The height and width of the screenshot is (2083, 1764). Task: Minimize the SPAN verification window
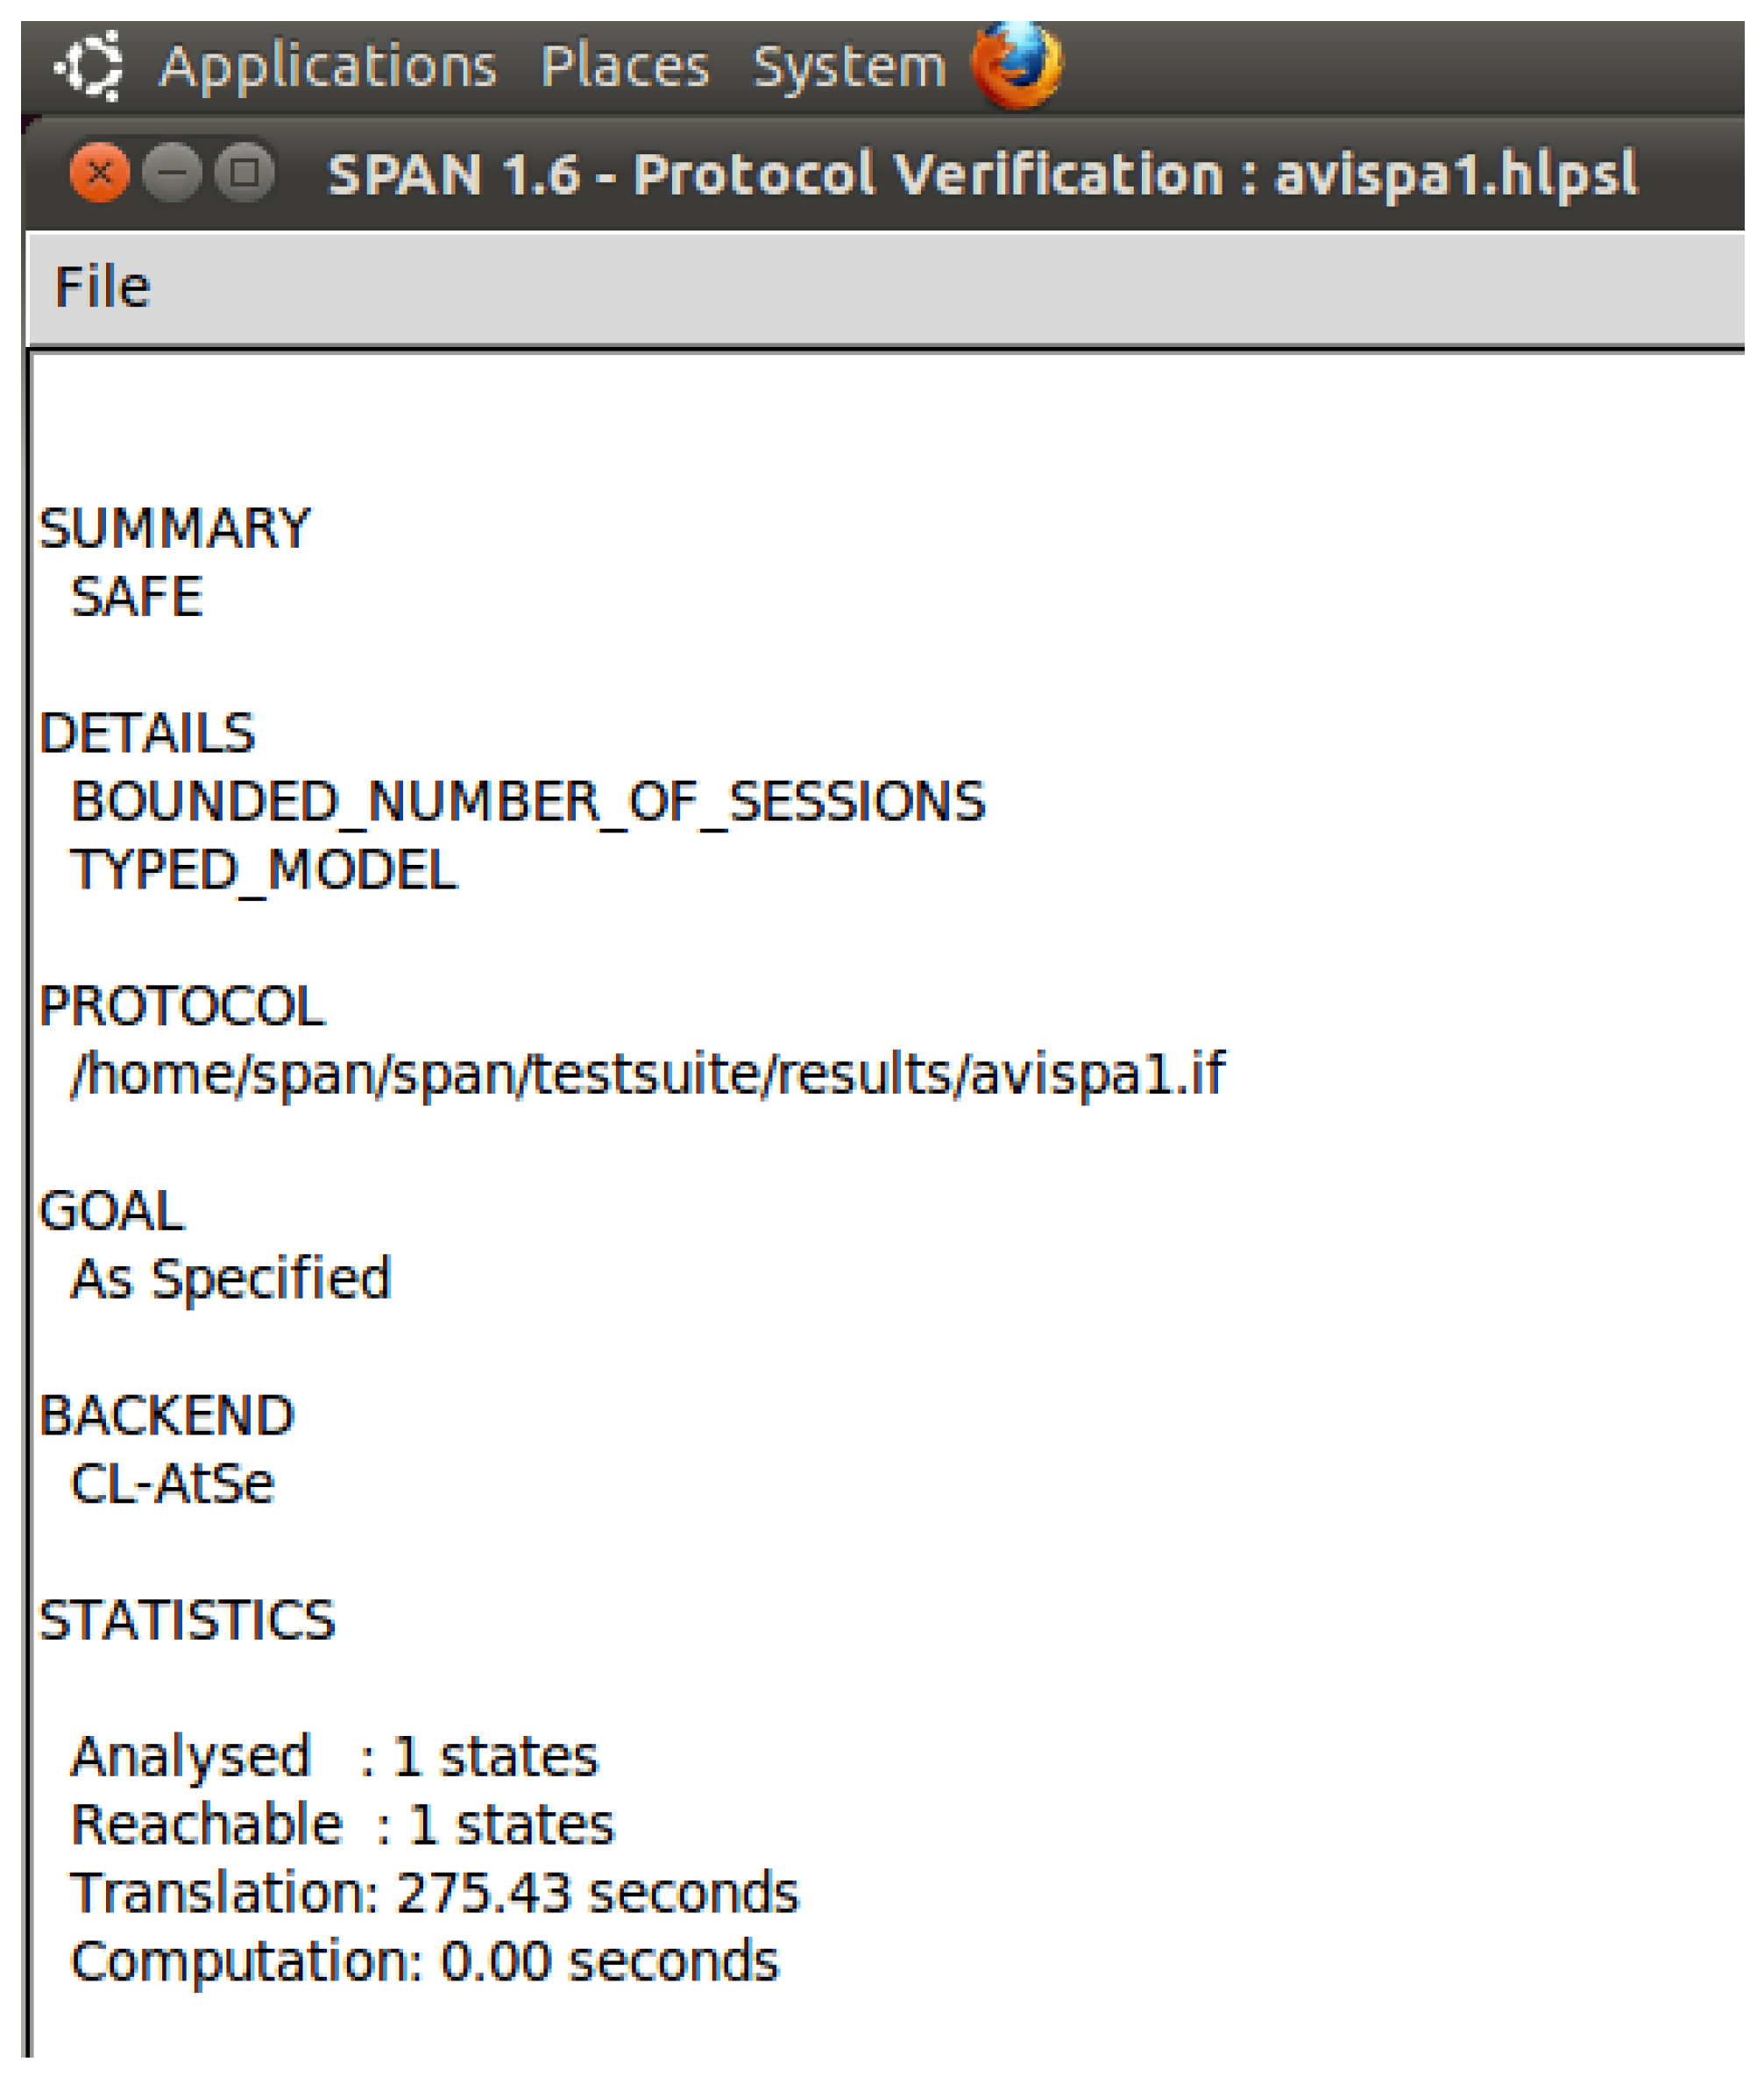click(x=172, y=174)
